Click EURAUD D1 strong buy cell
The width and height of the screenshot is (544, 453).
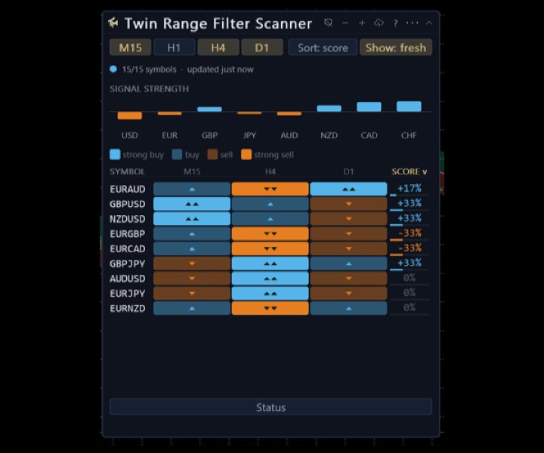pos(348,190)
